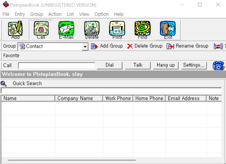The image size is (226, 164).
Task: Close the PixtopianBook window
Action: 218,5
